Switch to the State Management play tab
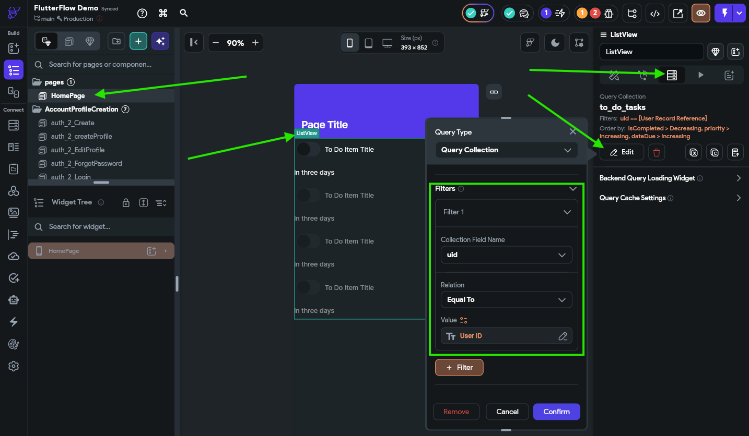The height and width of the screenshot is (436, 749). (x=700, y=75)
